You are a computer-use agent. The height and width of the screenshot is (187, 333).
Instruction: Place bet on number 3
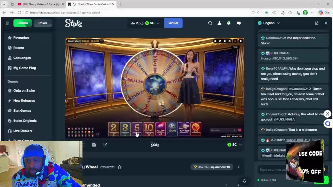[125, 129]
